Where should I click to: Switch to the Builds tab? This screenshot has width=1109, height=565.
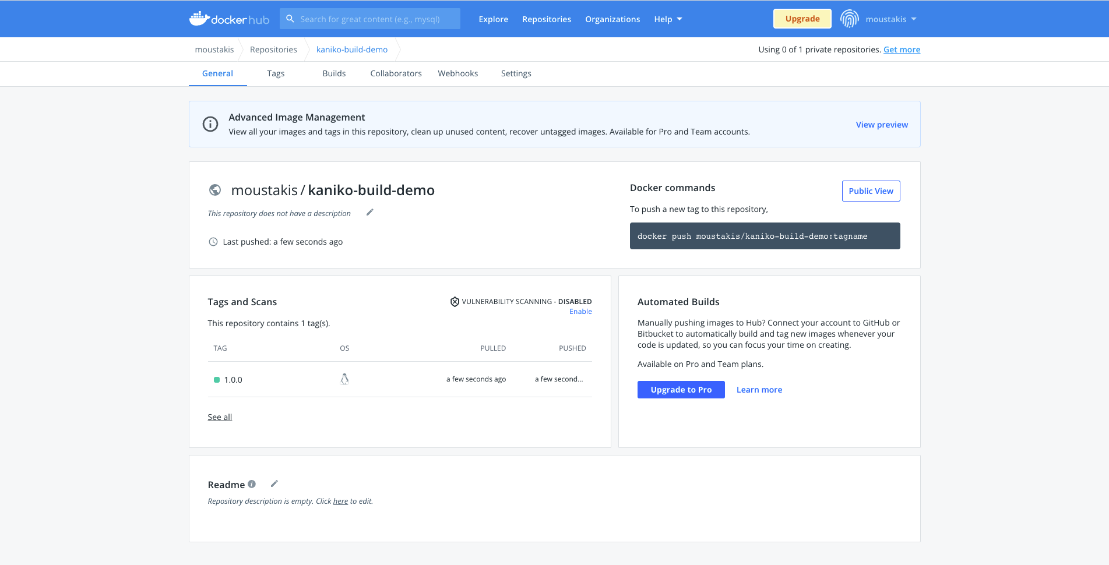tap(334, 73)
